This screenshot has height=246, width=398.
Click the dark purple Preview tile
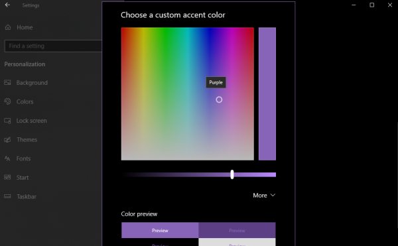pos(237,230)
